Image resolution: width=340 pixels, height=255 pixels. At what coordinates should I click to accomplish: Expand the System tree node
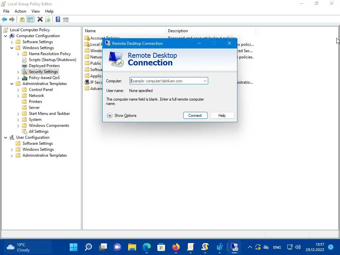[18, 120]
